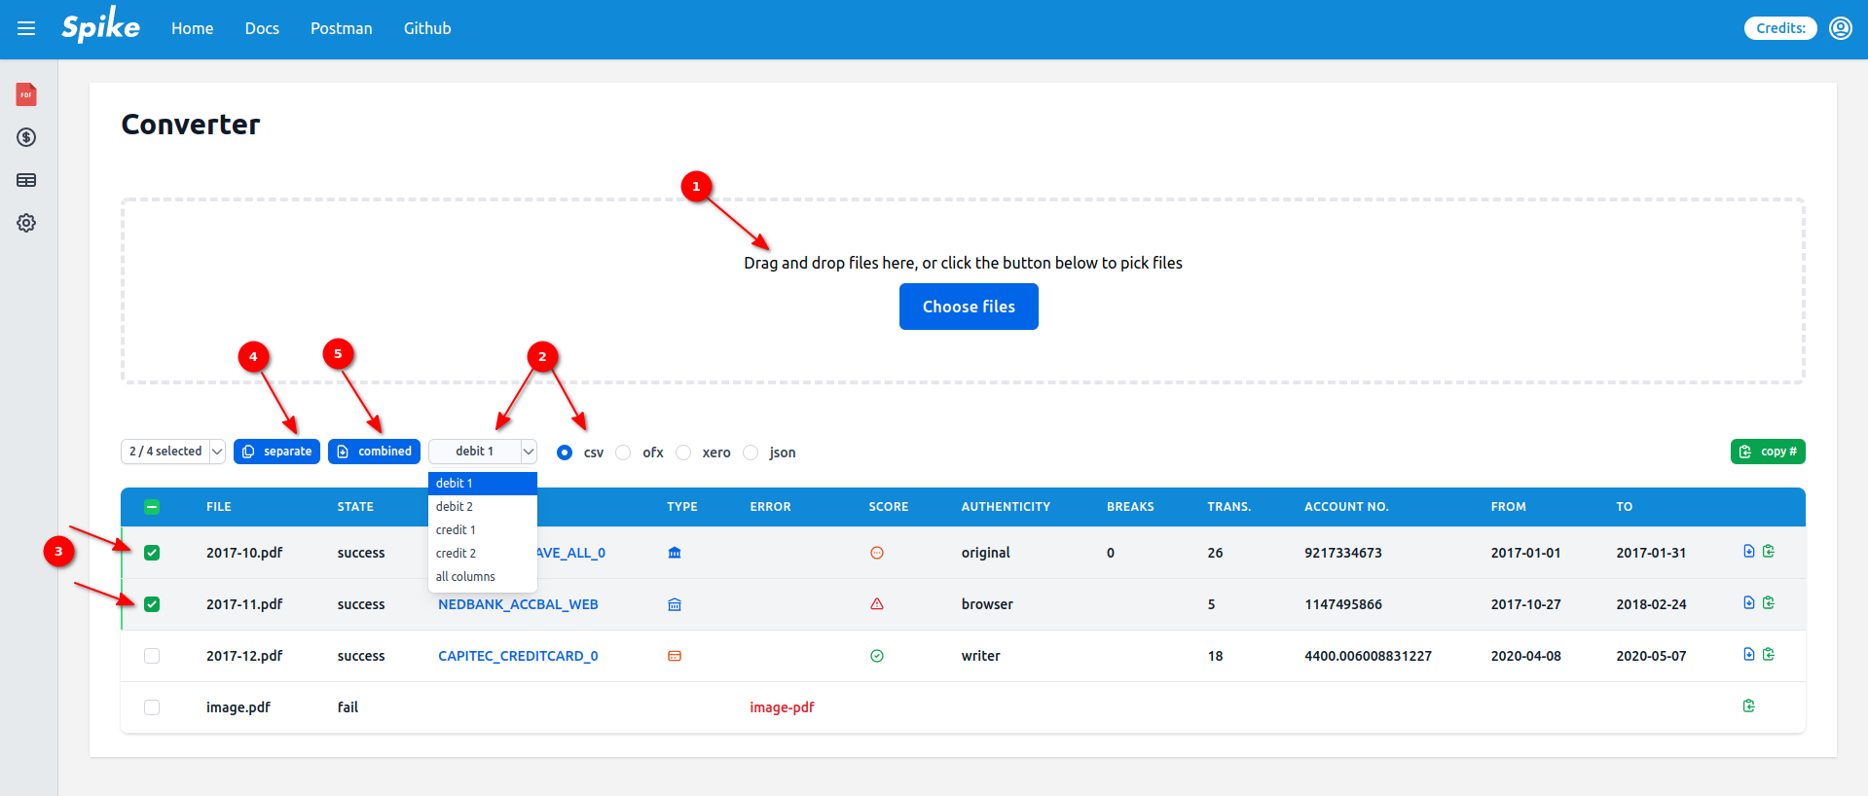Pick 'all columns' in the dropdown list
The height and width of the screenshot is (796, 1868).
pyautogui.click(x=465, y=577)
